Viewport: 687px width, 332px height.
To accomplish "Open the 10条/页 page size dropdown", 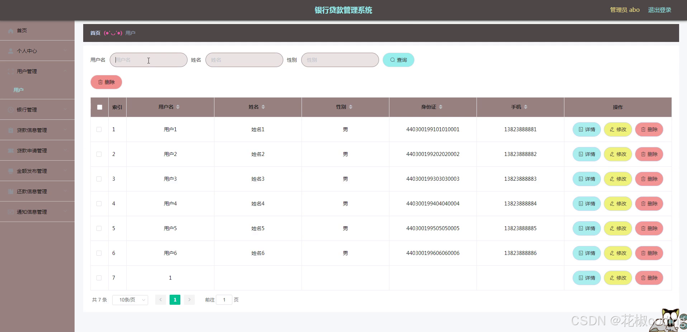I will 130,300.
